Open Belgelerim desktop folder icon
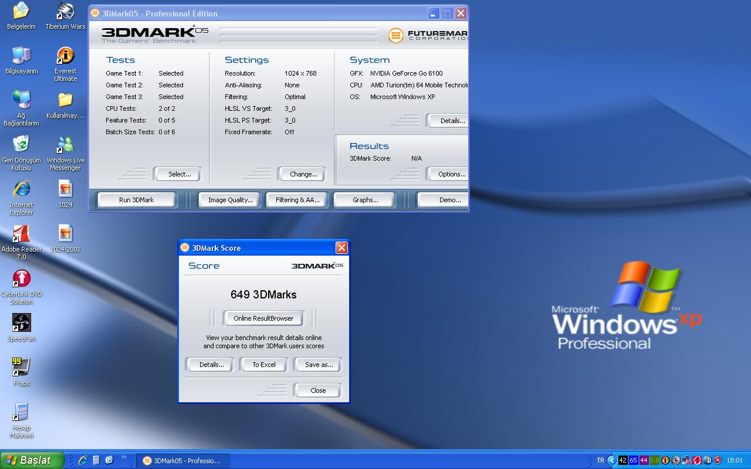The height and width of the screenshot is (469, 751). [21, 15]
